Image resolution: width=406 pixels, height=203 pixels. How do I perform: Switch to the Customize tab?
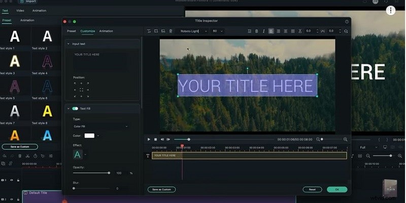point(87,31)
